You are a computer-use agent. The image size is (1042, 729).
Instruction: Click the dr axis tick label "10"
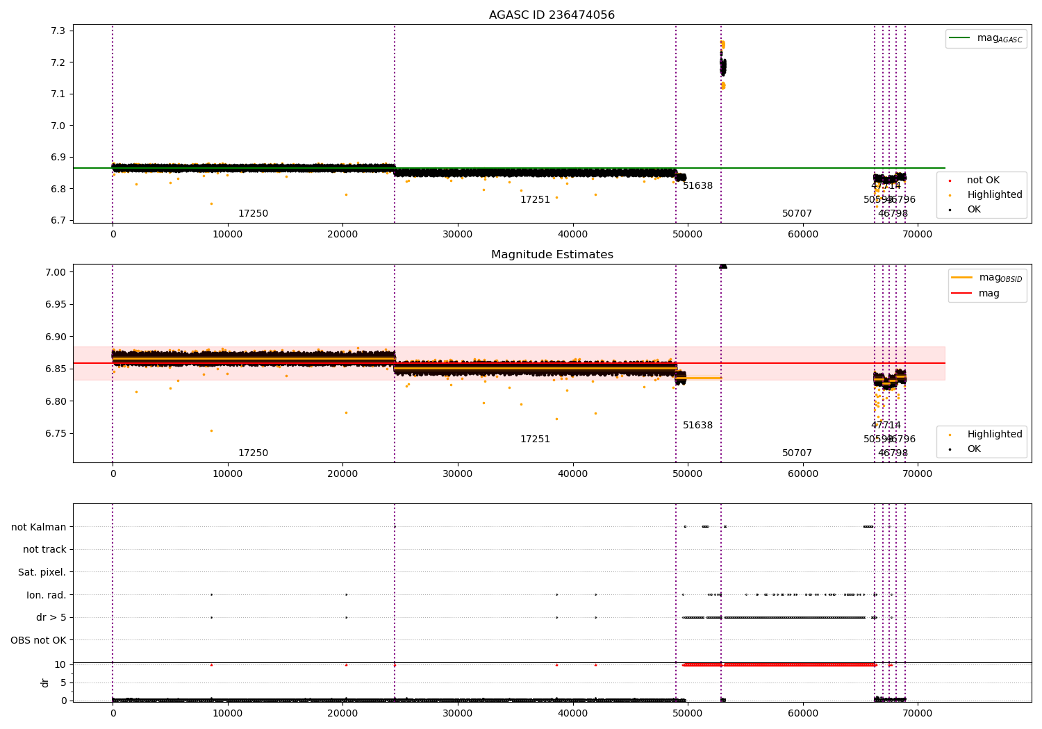click(x=60, y=665)
